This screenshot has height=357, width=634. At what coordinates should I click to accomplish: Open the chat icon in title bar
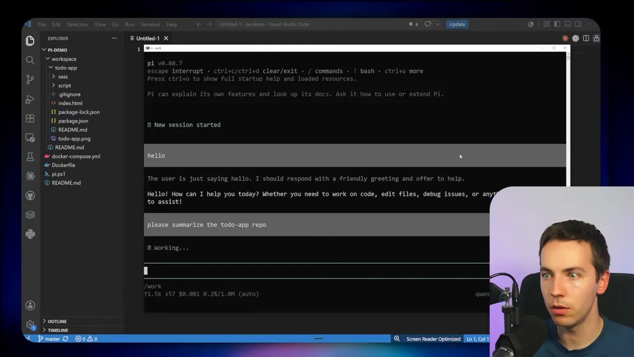[x=428, y=24]
